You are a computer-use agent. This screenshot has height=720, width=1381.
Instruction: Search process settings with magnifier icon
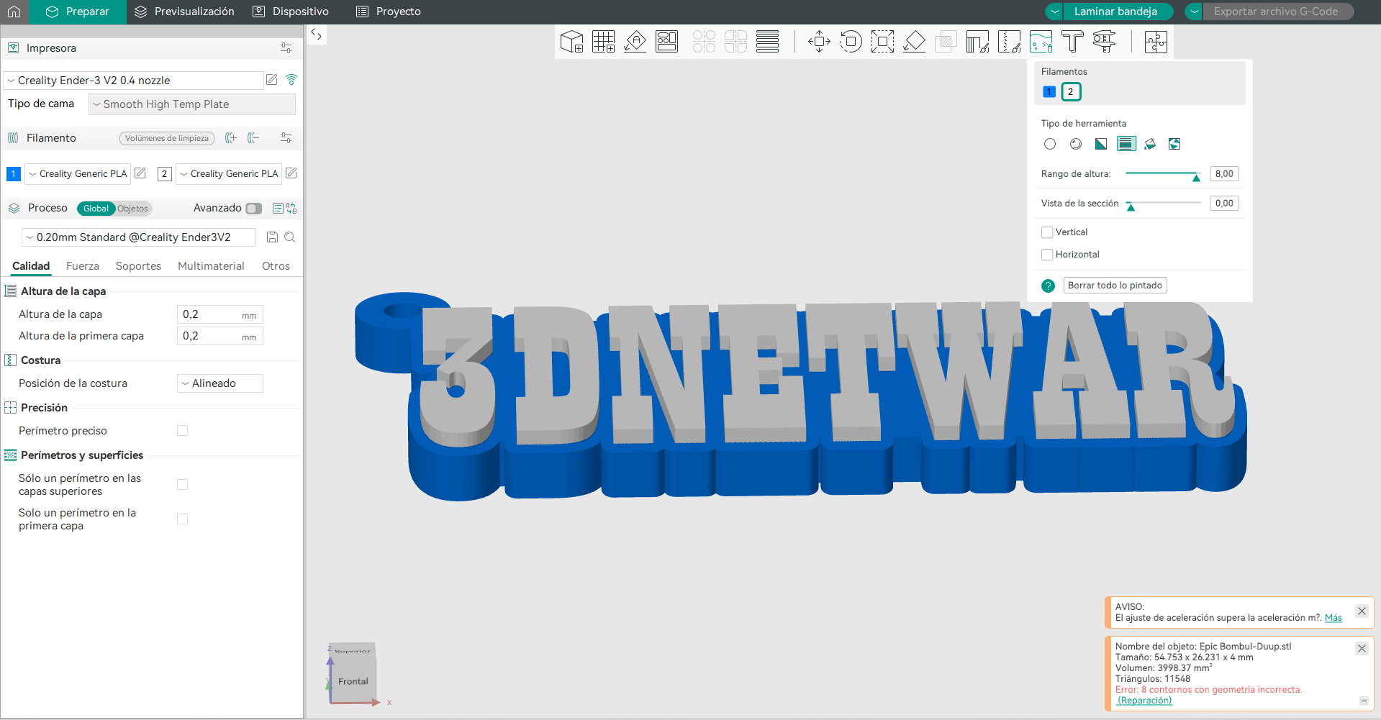(290, 237)
